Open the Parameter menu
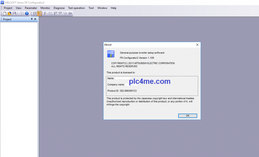 pos(31,8)
